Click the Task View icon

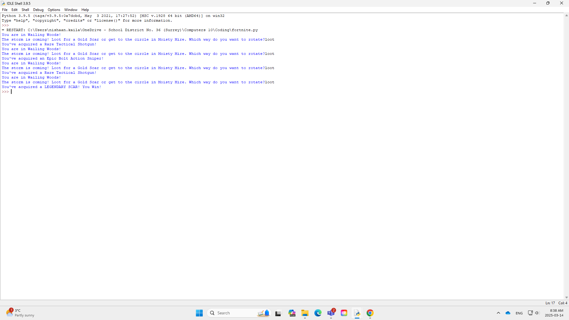click(278, 313)
